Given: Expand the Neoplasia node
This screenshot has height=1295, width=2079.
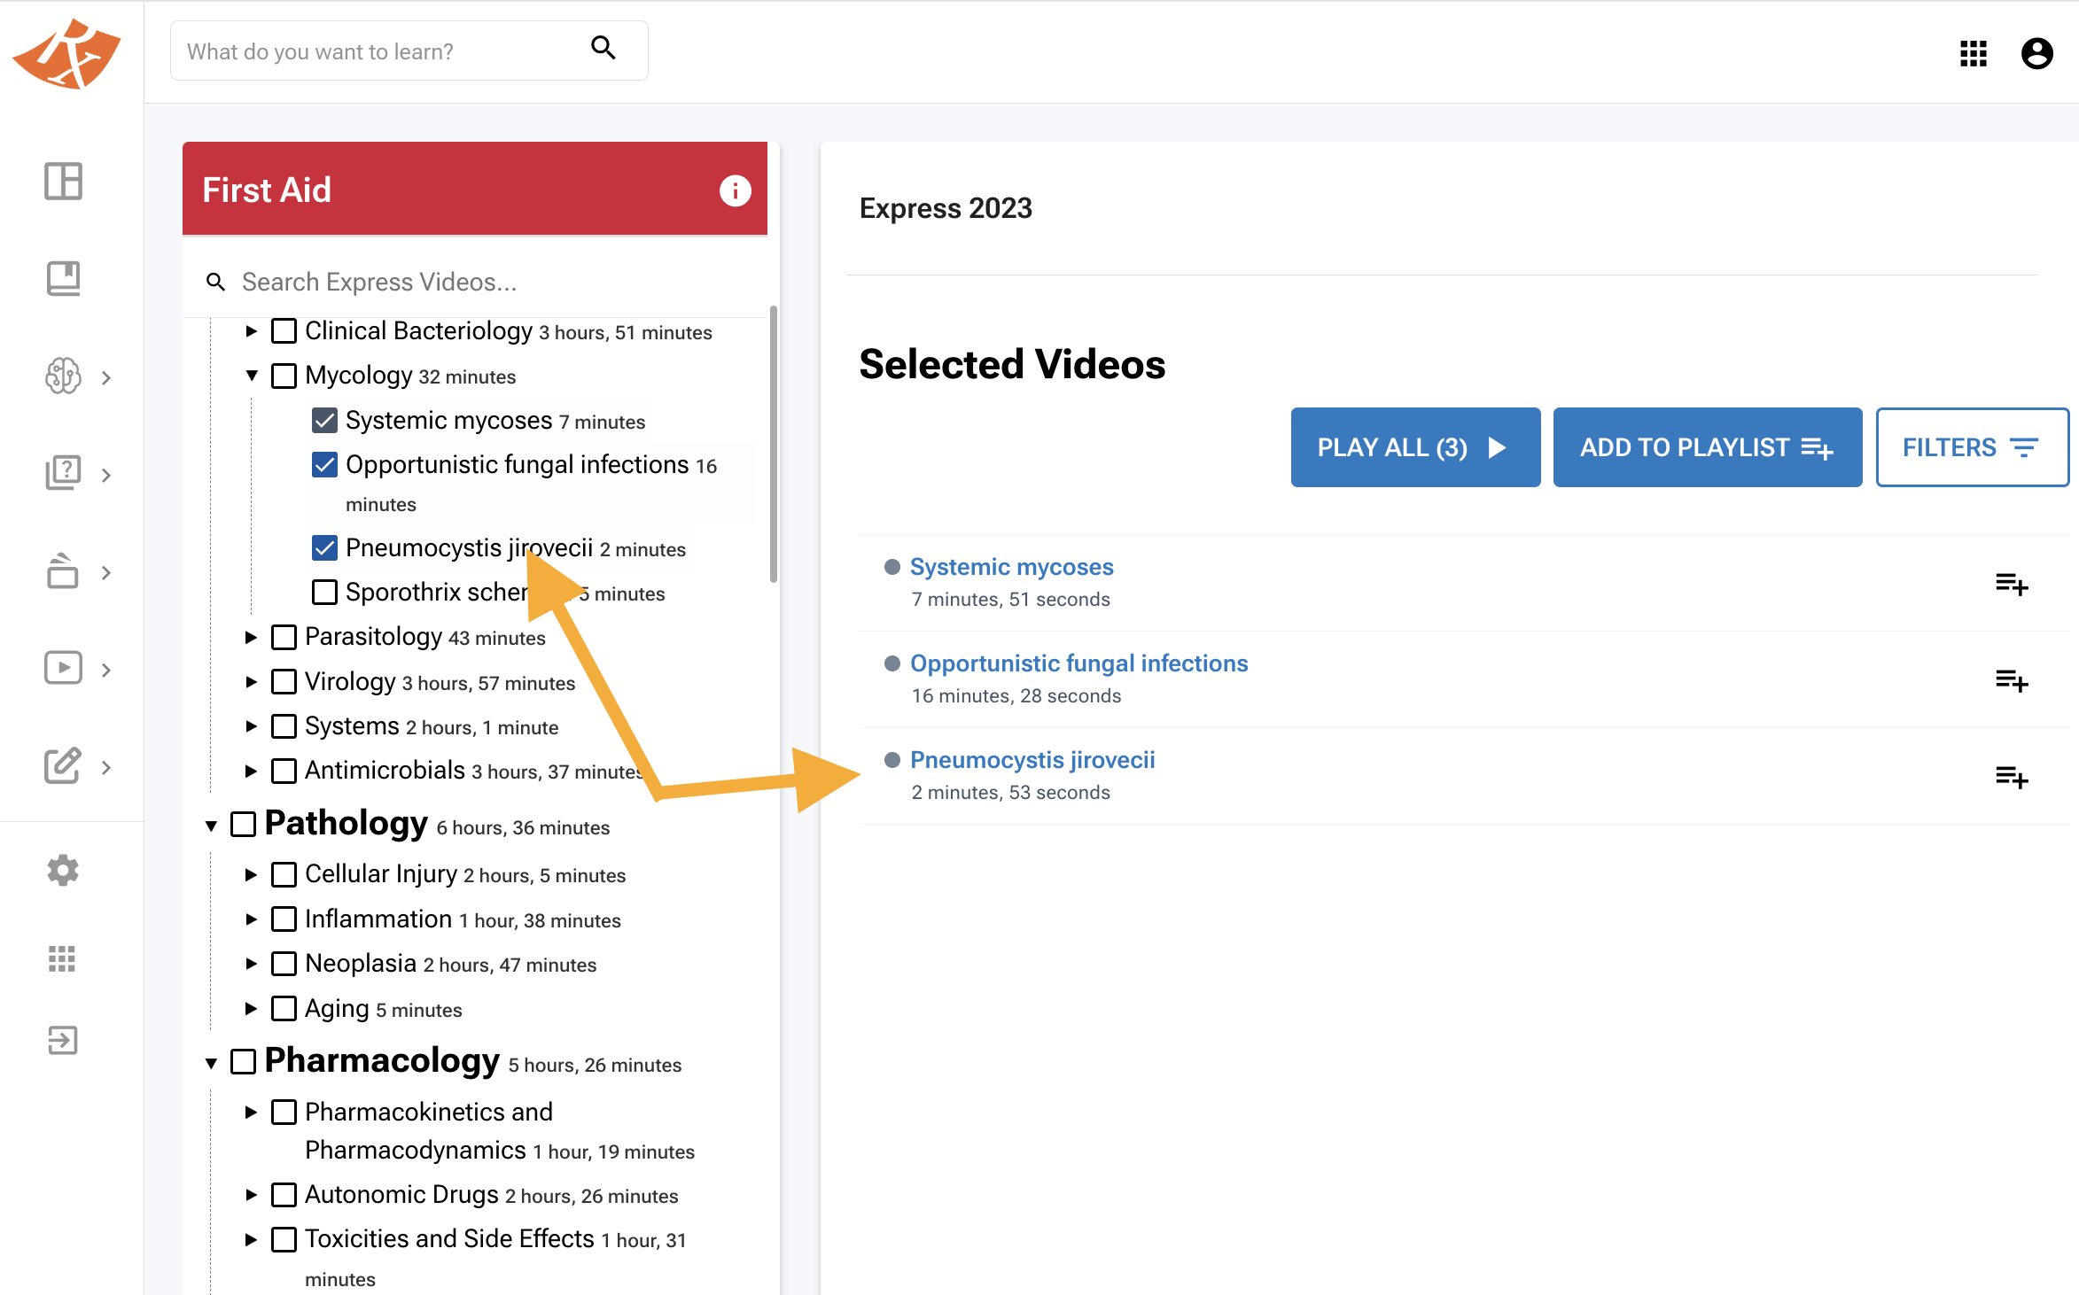Looking at the screenshot, I should pos(252,964).
